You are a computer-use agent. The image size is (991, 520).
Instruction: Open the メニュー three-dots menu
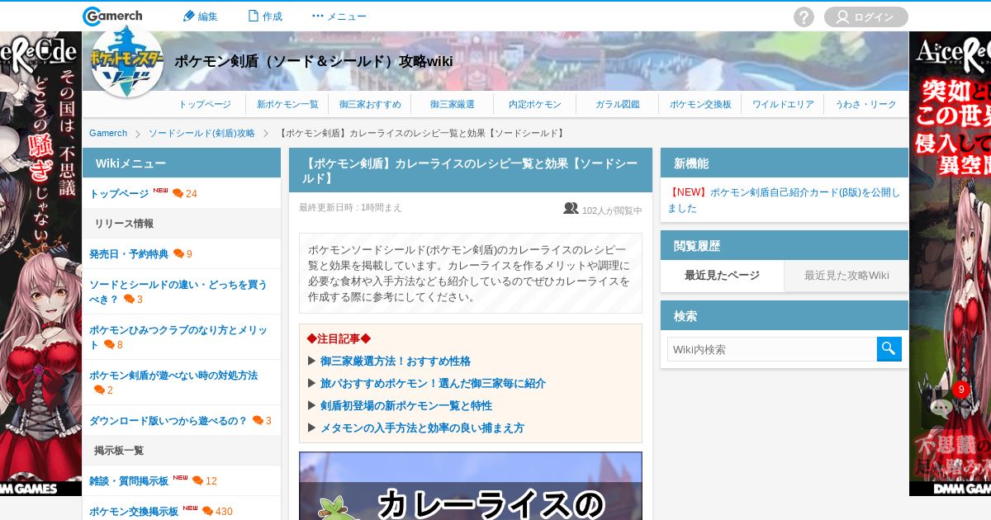click(x=339, y=17)
